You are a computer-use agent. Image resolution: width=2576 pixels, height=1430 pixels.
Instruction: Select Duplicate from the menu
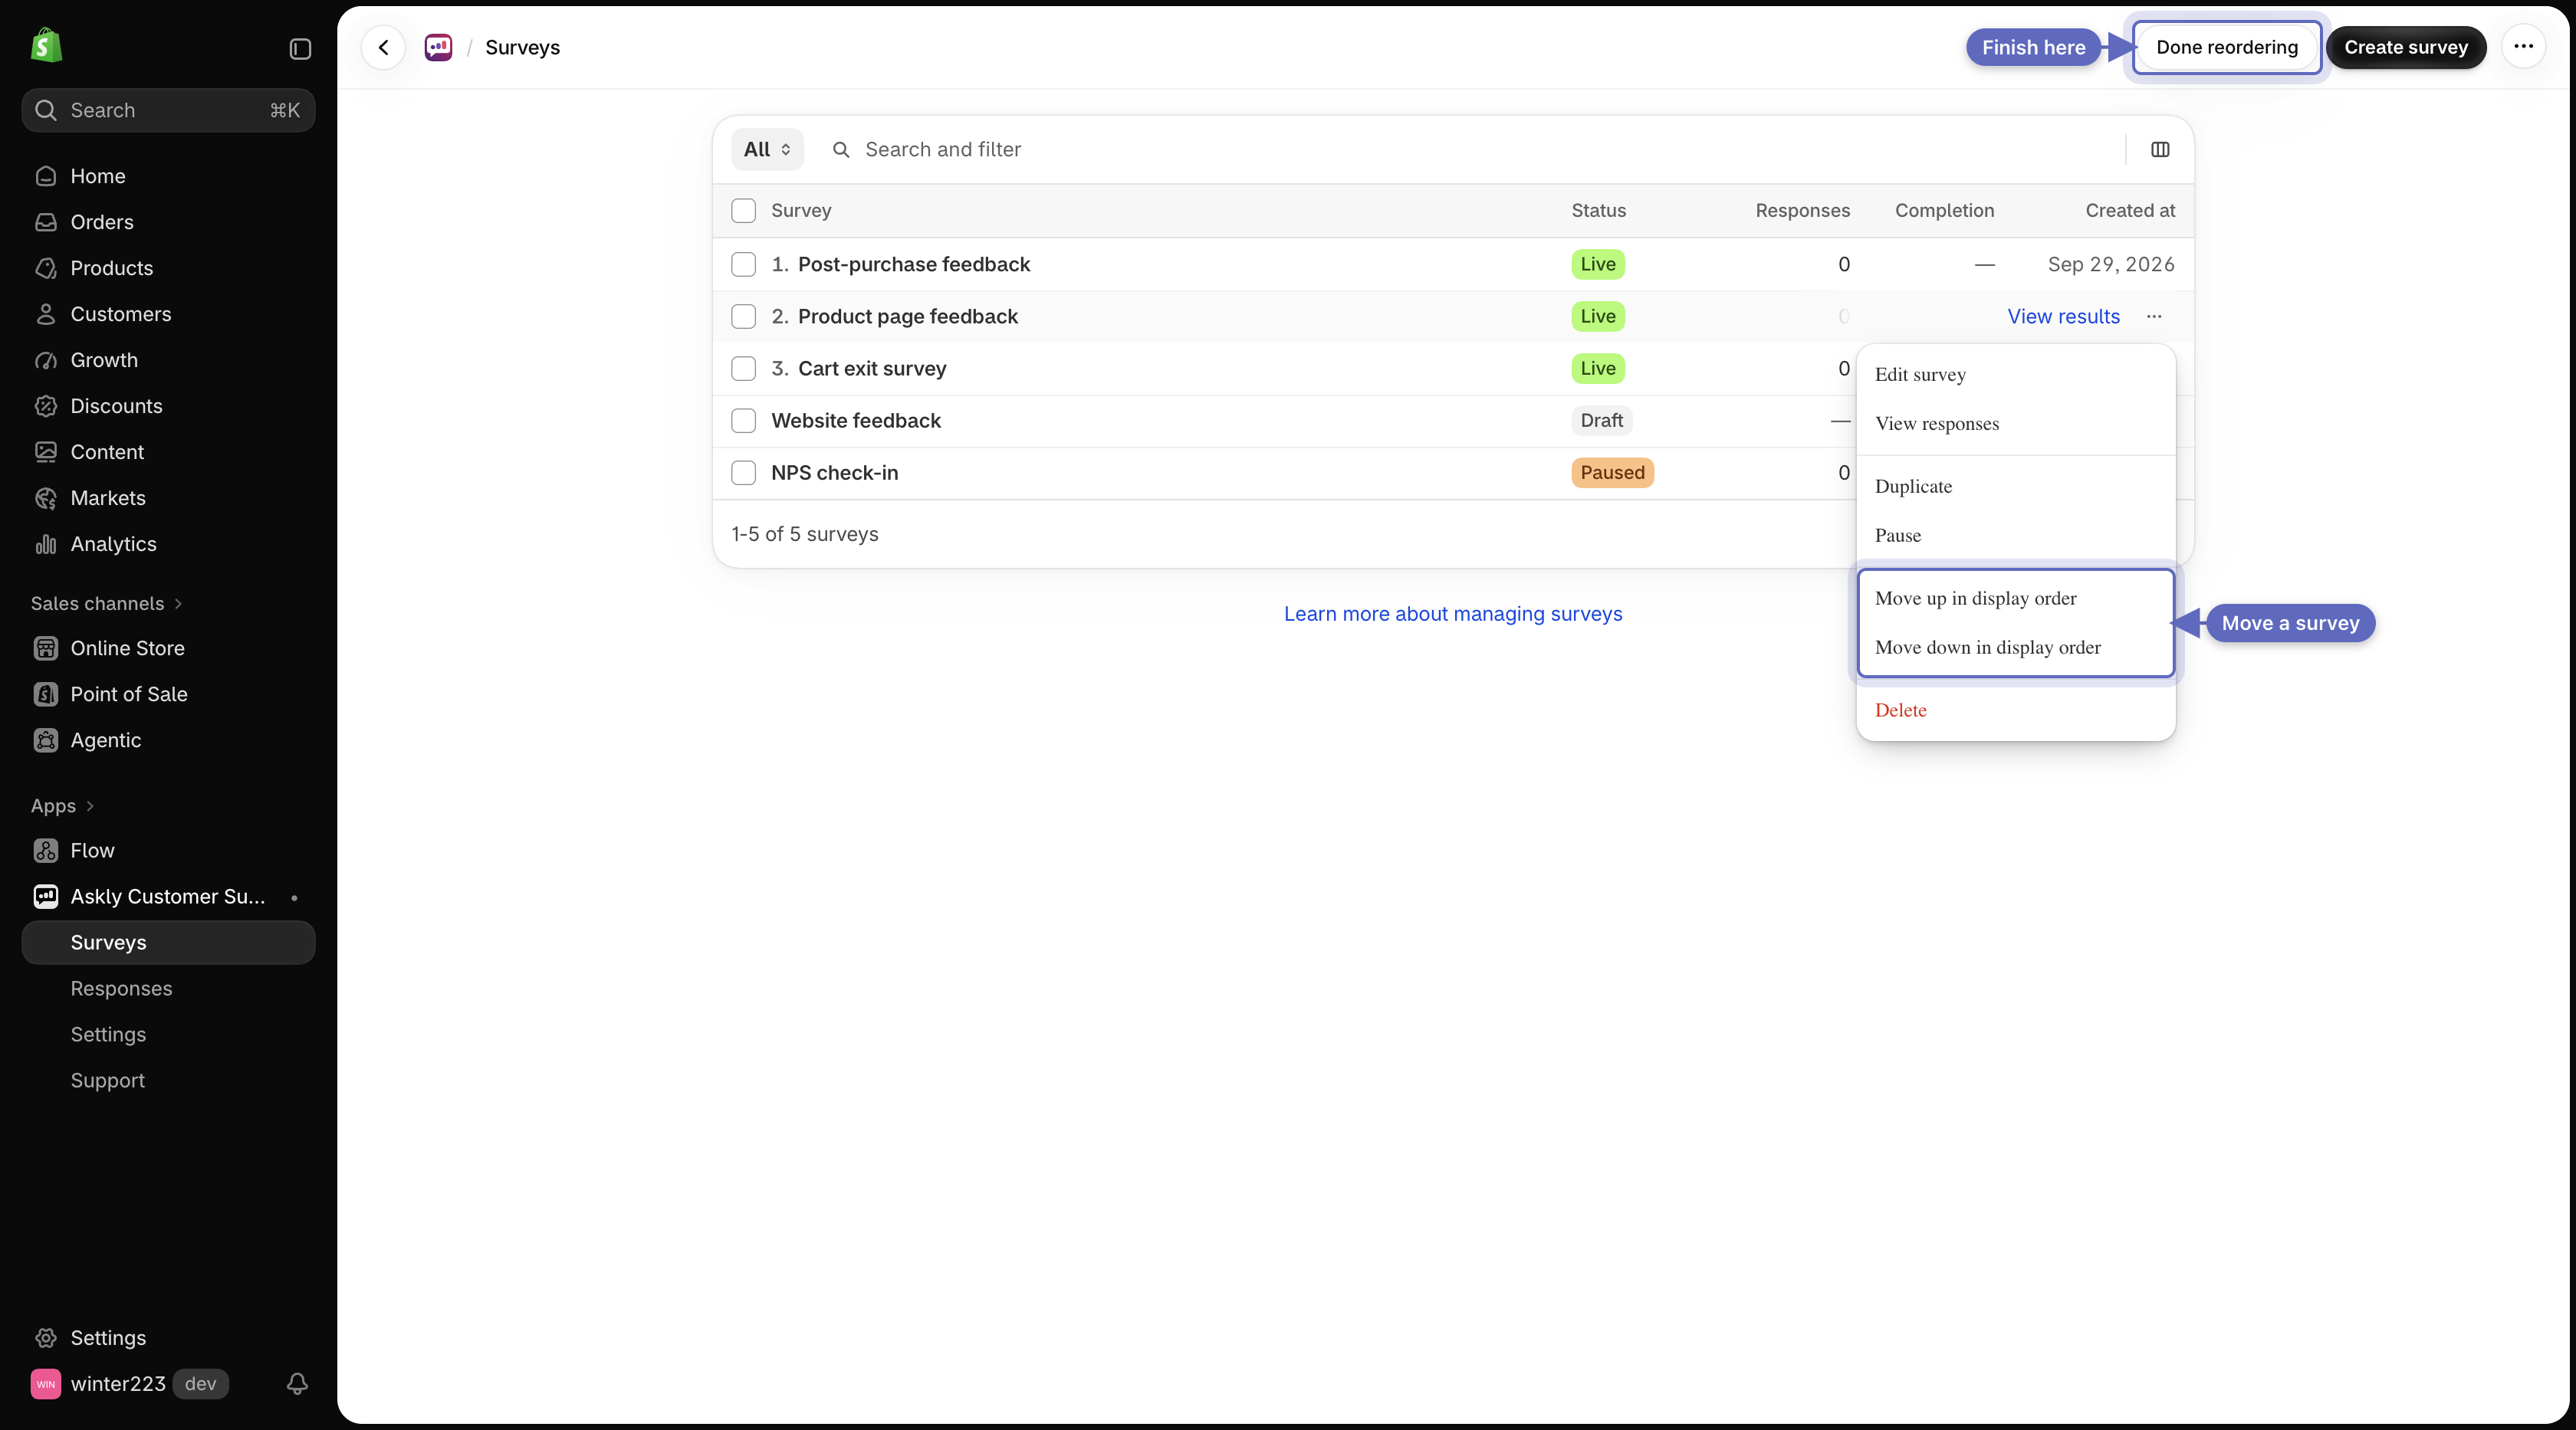click(x=2015, y=486)
